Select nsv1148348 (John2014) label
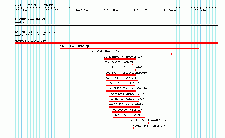225x138 pixels. 149,126
